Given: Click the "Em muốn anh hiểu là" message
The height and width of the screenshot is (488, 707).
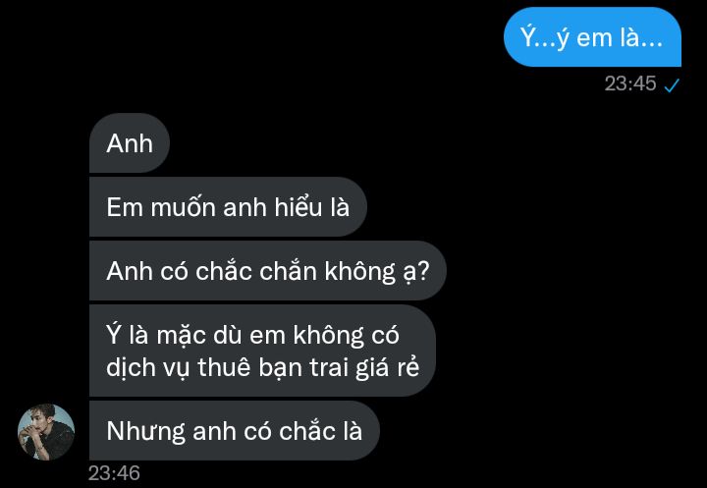Looking at the screenshot, I should (228, 207).
